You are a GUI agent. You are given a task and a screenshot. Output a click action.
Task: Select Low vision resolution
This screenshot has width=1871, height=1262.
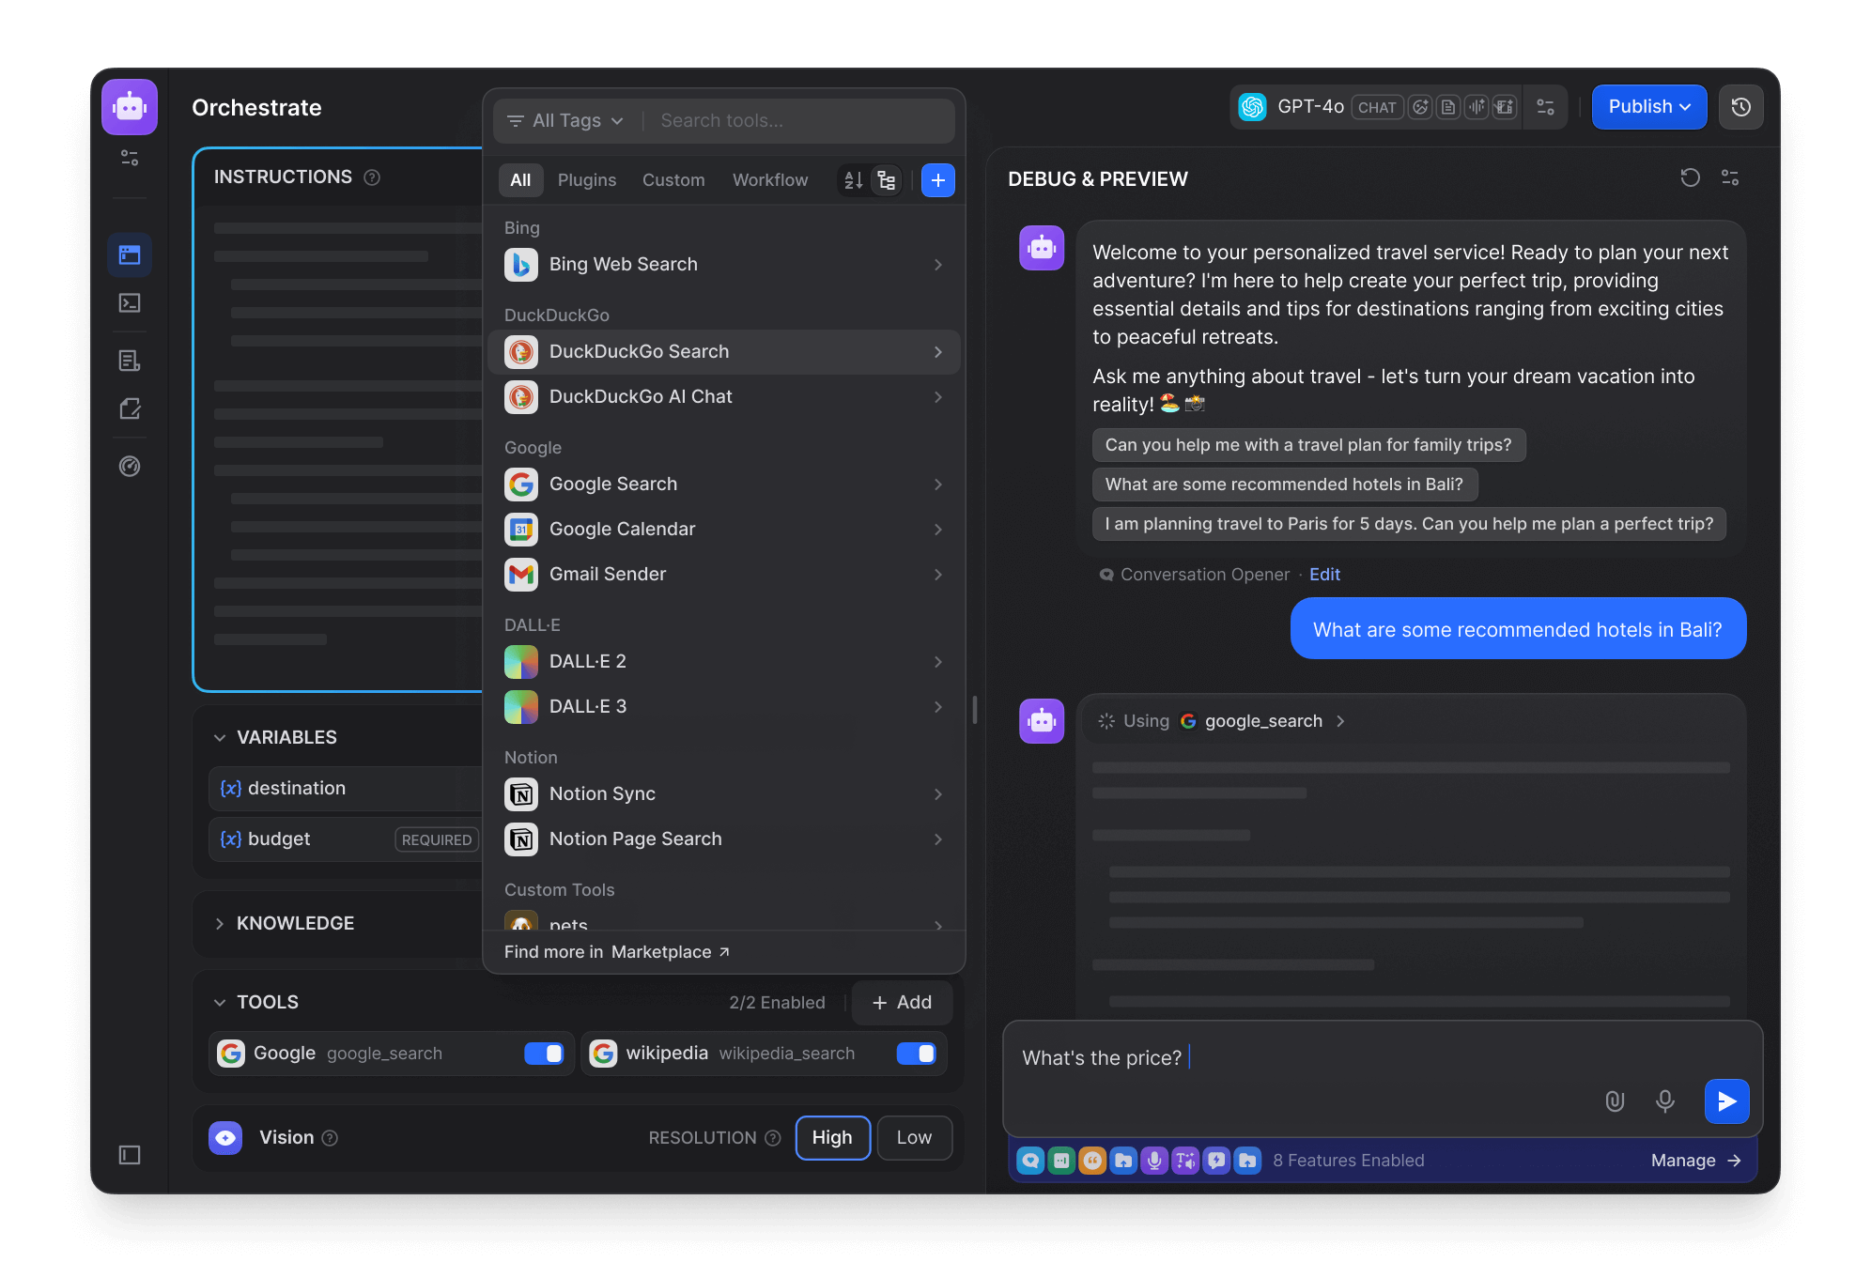[x=914, y=1137]
